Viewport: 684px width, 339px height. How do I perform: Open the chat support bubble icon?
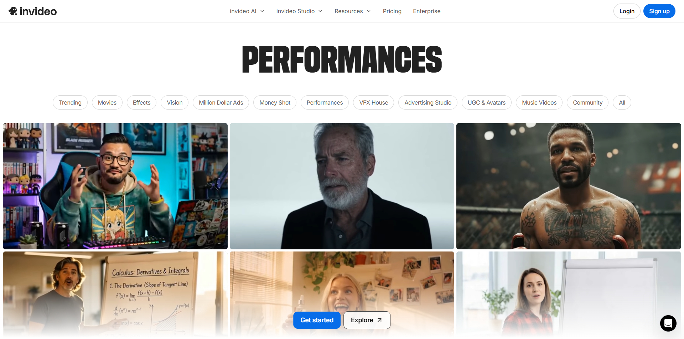click(x=668, y=323)
